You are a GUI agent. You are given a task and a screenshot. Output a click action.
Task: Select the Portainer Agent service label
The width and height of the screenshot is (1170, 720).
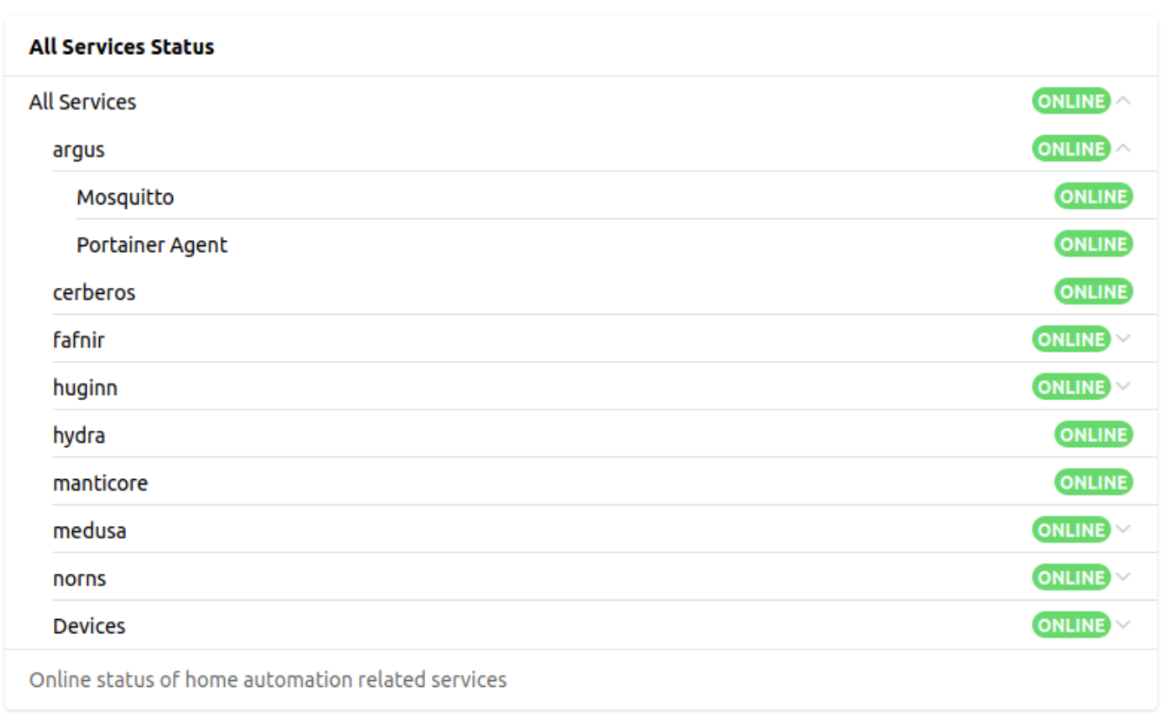click(152, 245)
